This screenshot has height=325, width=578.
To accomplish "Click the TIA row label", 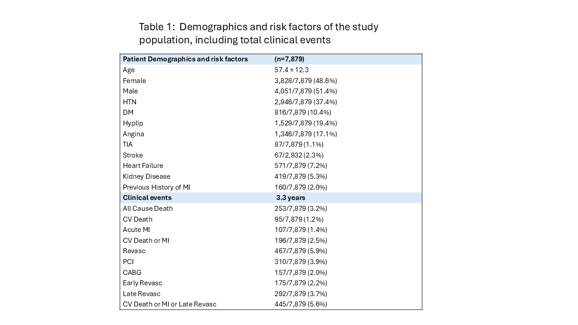I will click(x=128, y=144).
